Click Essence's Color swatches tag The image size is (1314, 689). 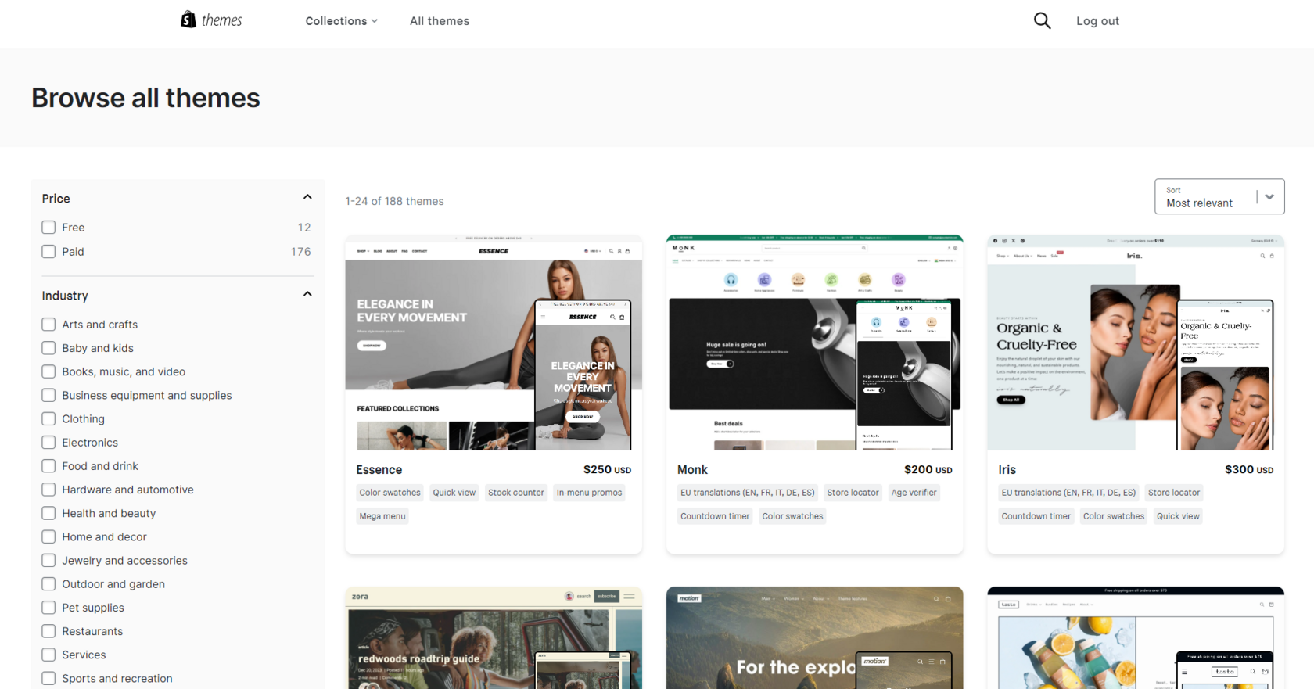point(390,493)
